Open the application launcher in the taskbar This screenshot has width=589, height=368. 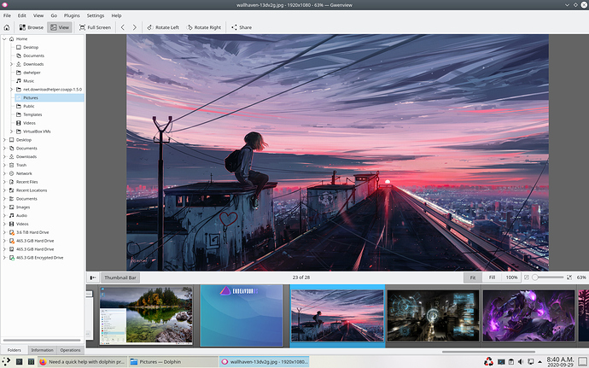pos(6,362)
